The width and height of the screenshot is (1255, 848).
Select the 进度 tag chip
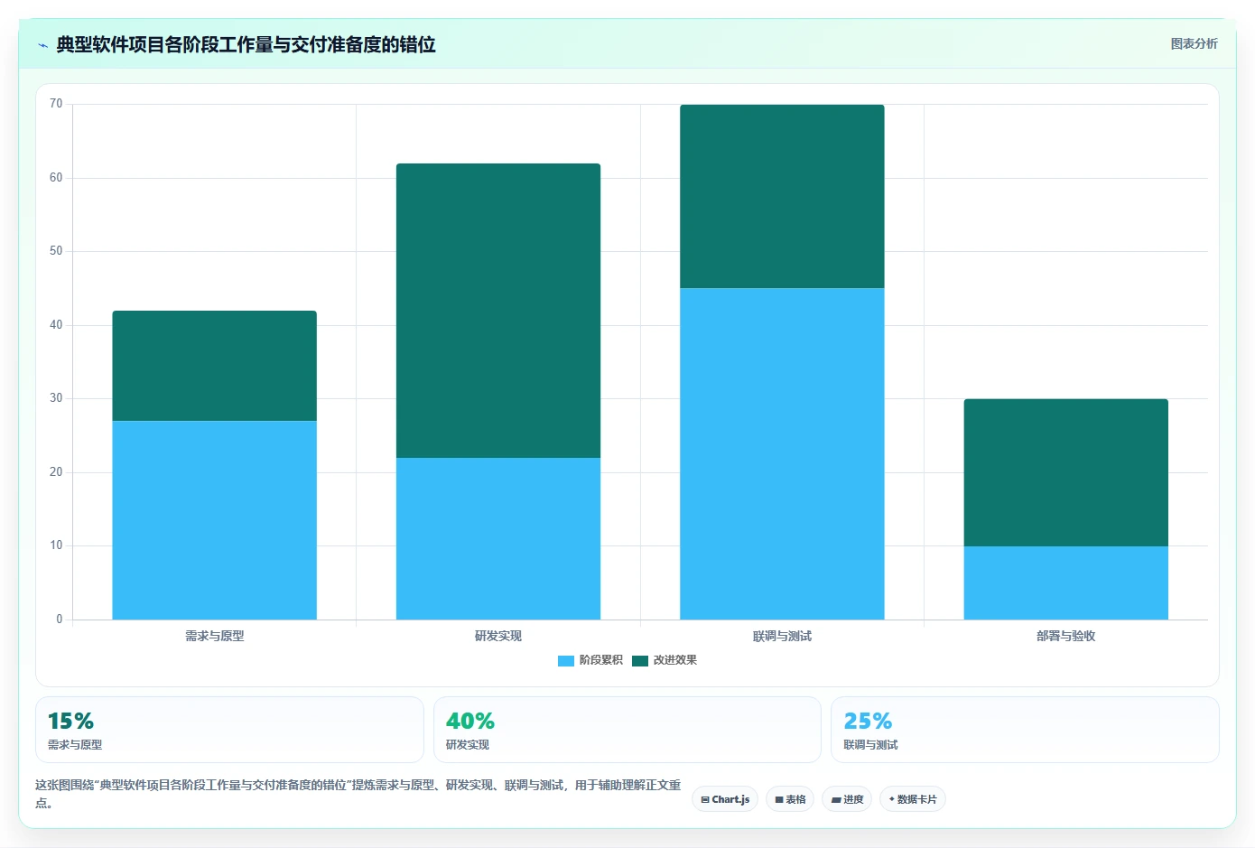coord(847,799)
